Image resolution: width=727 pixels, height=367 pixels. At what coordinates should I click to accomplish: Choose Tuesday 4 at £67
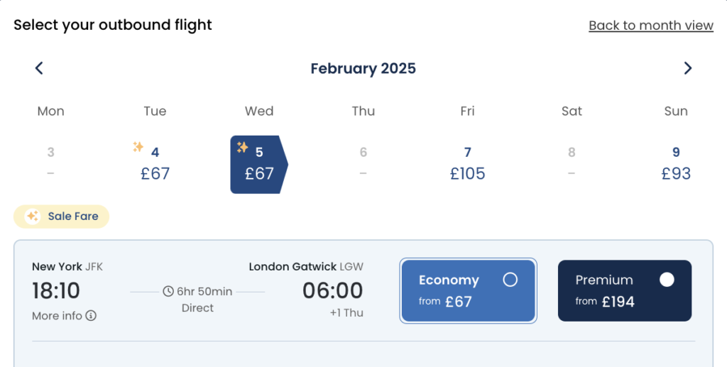coord(155,165)
